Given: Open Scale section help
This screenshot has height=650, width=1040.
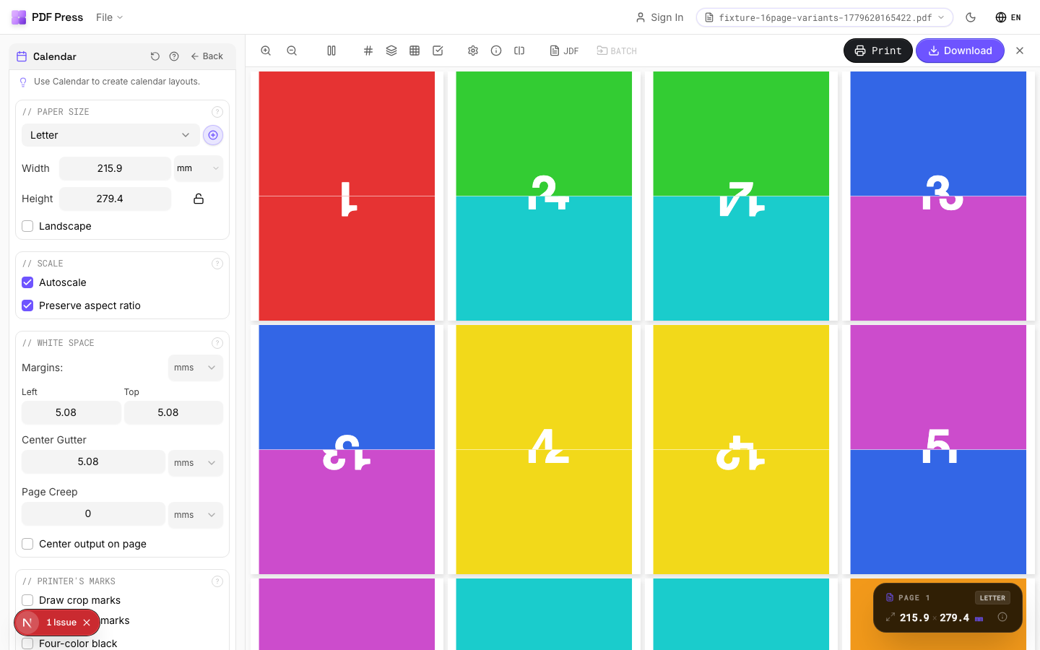Looking at the screenshot, I should click(x=217, y=264).
